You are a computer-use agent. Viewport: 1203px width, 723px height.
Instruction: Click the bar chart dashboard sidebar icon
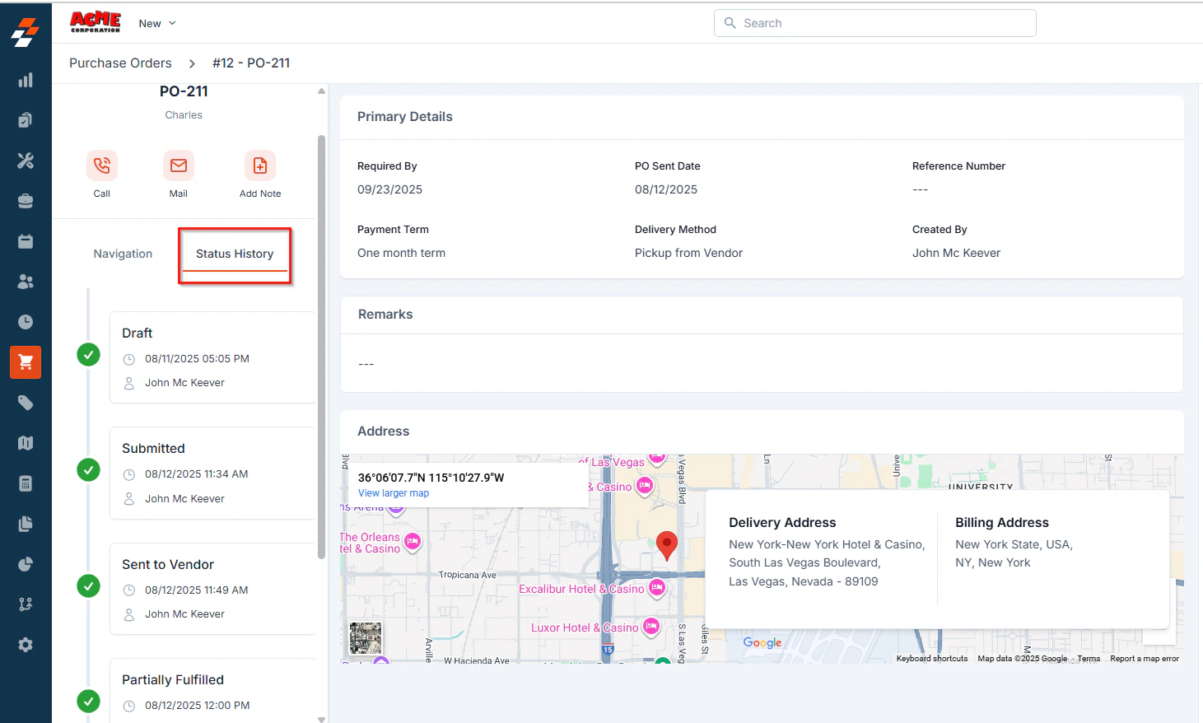[26, 80]
